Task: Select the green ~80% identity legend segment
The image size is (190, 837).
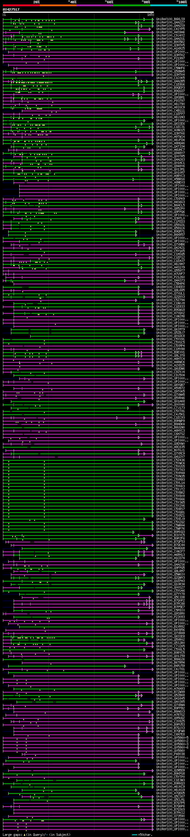Action: pos(132,5)
